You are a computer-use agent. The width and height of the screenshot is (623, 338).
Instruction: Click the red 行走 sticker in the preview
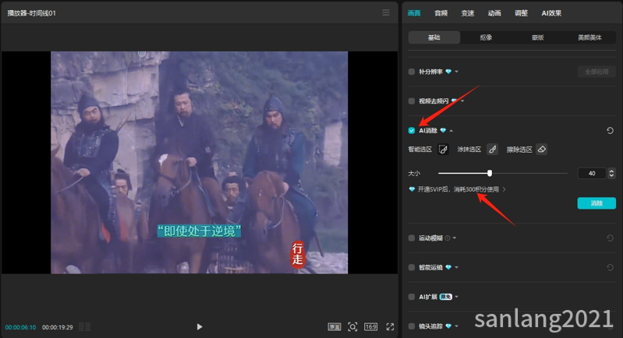pos(298,255)
